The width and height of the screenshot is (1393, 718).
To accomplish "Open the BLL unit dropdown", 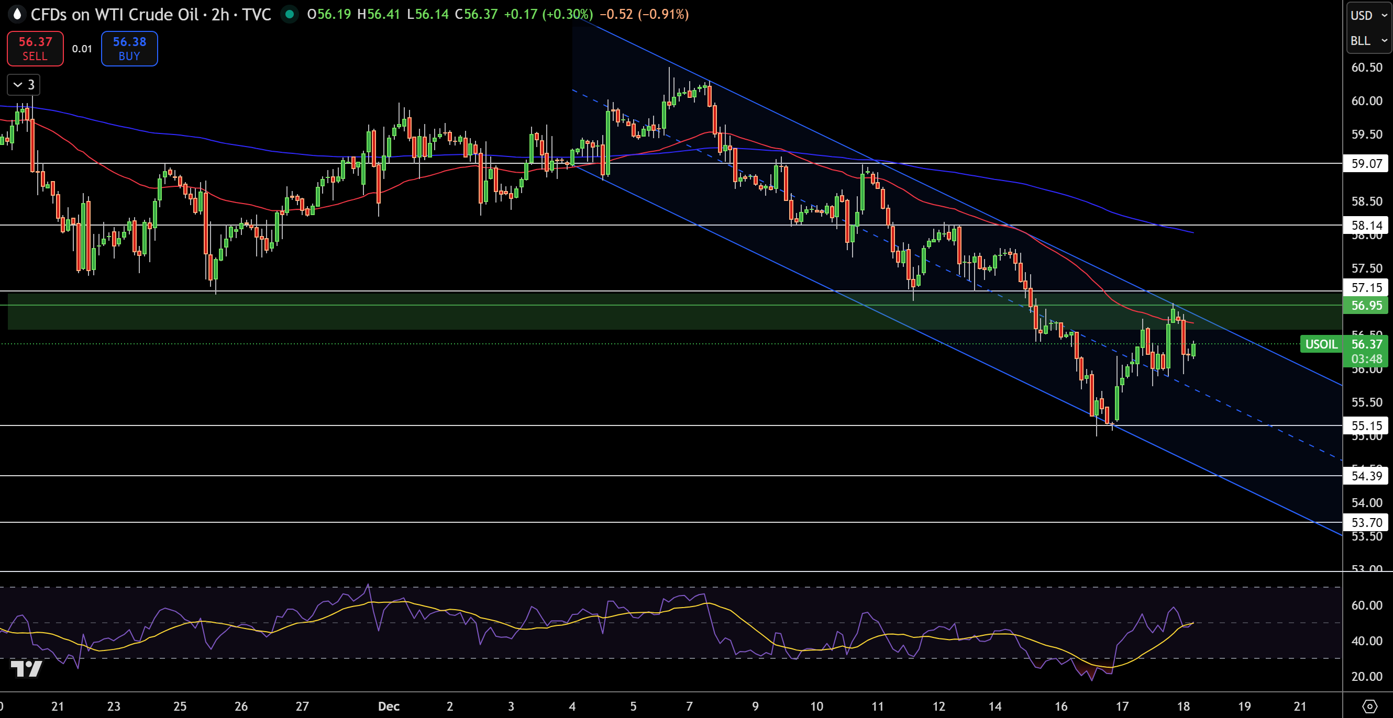I will point(1368,41).
